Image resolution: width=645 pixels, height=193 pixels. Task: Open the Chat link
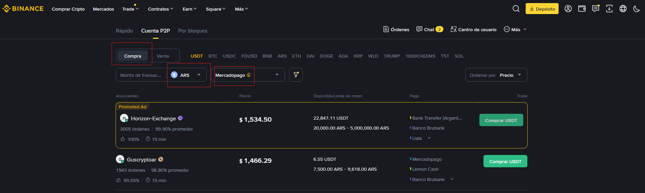(x=429, y=29)
